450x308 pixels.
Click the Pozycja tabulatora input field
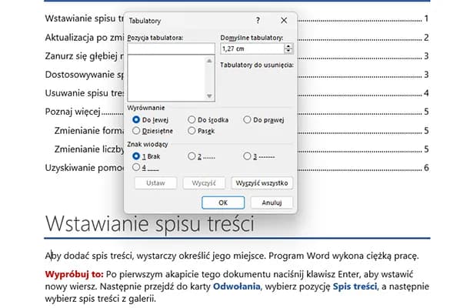[171, 49]
